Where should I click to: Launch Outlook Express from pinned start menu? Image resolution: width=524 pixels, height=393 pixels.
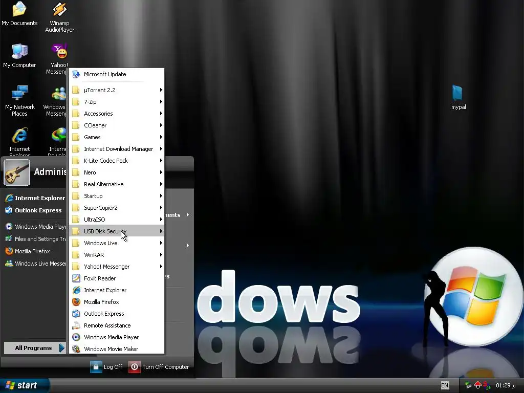34,210
